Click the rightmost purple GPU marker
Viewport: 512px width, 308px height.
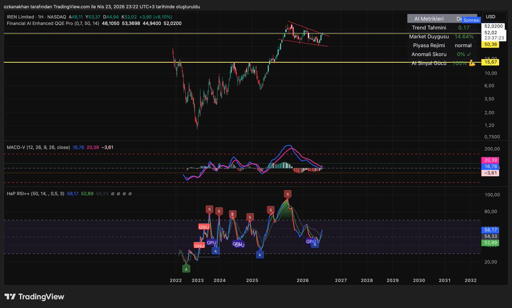click(x=311, y=242)
